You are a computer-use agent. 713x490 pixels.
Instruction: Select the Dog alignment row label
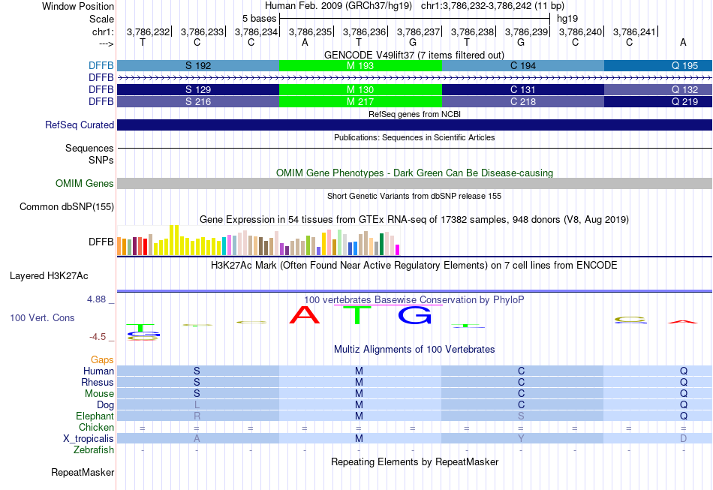coord(105,405)
